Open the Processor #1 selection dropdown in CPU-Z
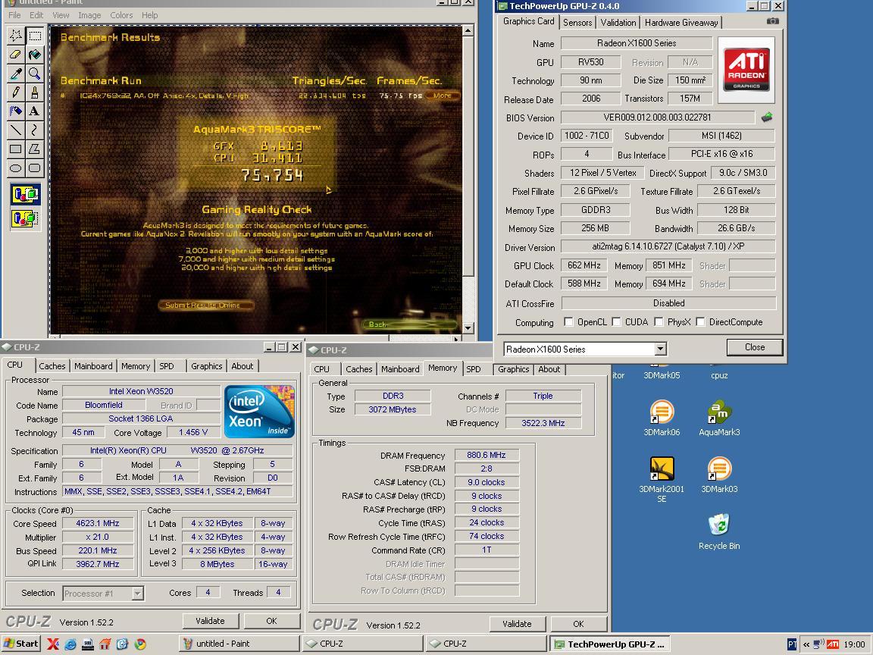 [137, 594]
